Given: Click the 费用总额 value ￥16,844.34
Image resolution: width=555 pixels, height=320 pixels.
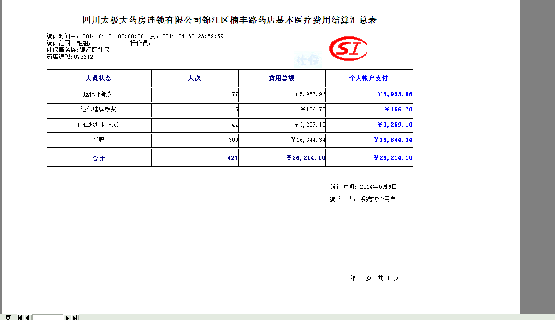Looking at the screenshot, I should point(308,140).
